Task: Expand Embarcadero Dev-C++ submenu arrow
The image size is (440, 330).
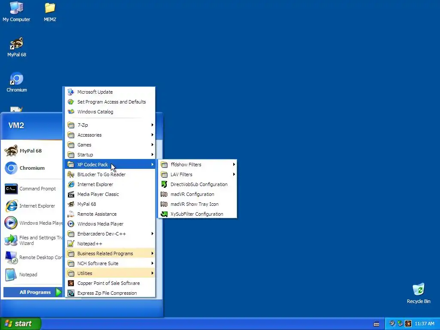Action: pos(153,234)
